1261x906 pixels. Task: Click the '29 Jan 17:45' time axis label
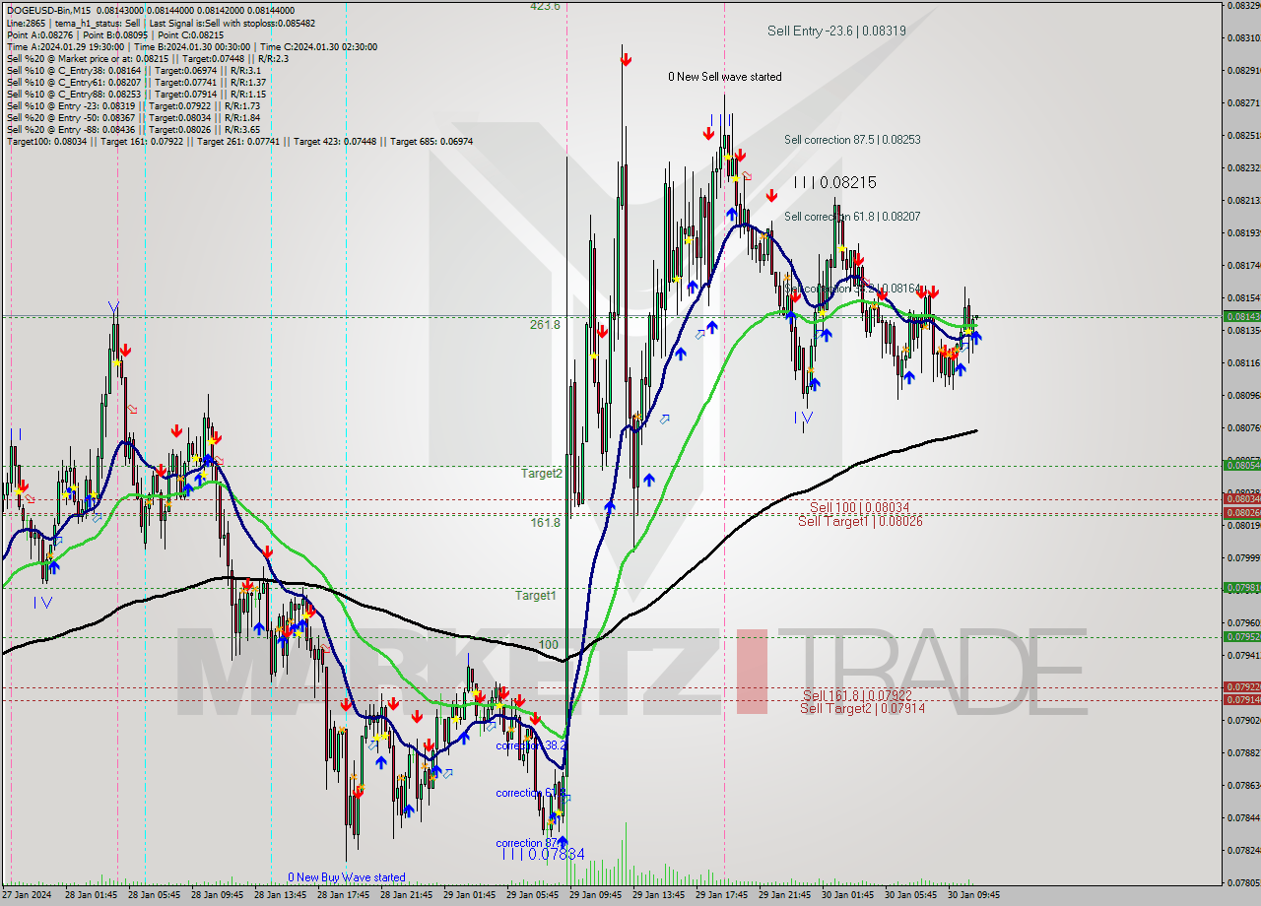[721, 896]
